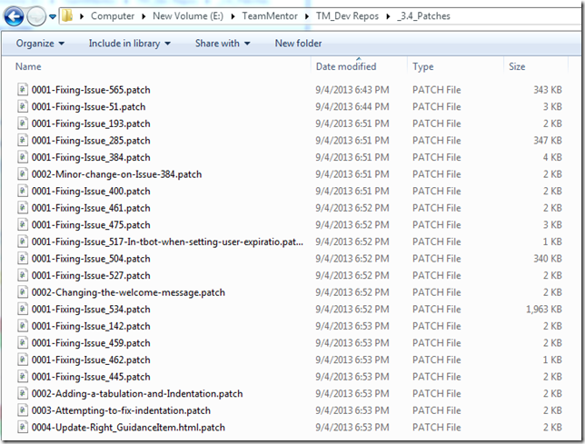
Task: Sort files by the Size column
Action: (517, 66)
